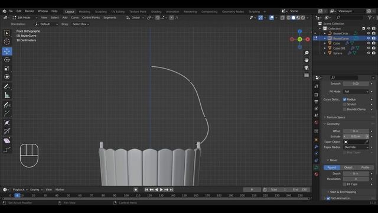Expand Start & End Mapping section
The height and width of the screenshot is (213, 378).
click(x=343, y=192)
